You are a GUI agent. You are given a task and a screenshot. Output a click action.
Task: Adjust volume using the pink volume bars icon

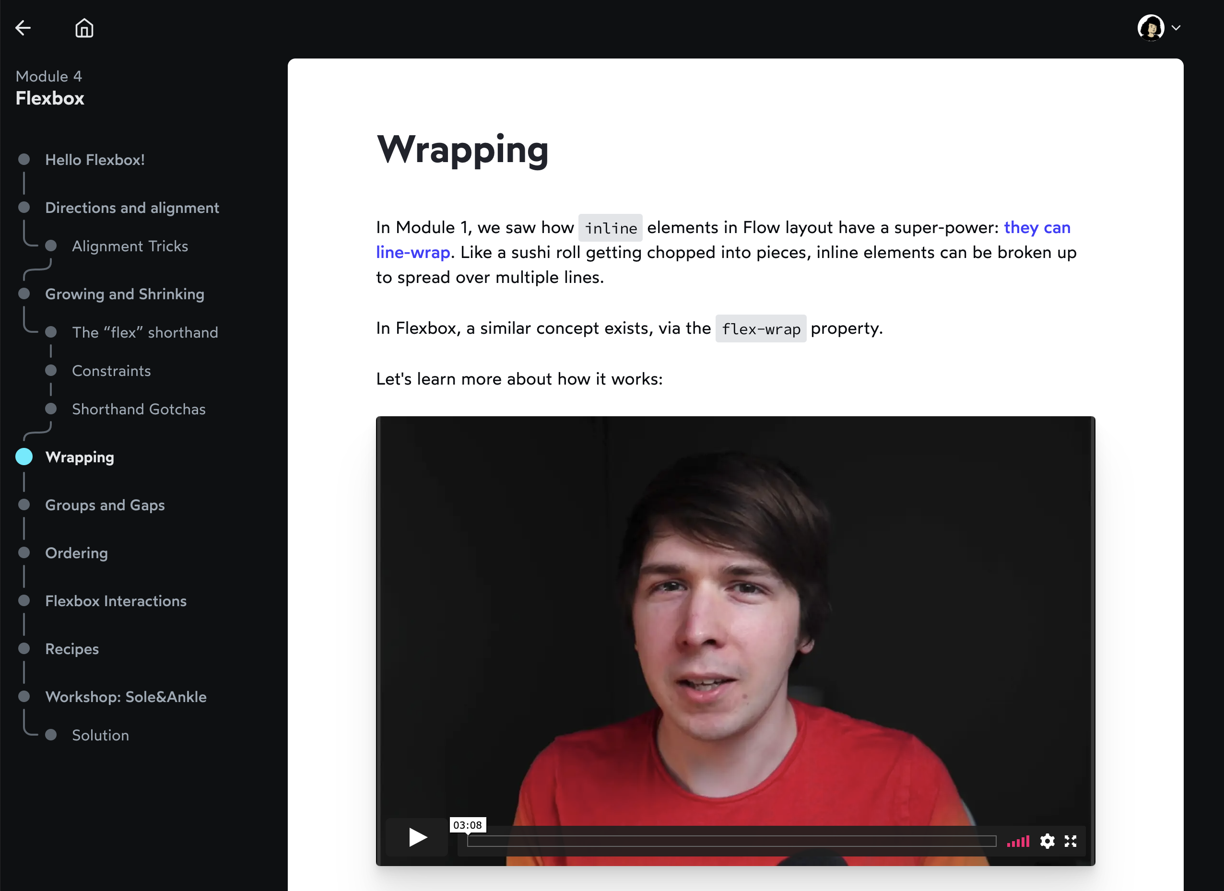click(x=1018, y=841)
